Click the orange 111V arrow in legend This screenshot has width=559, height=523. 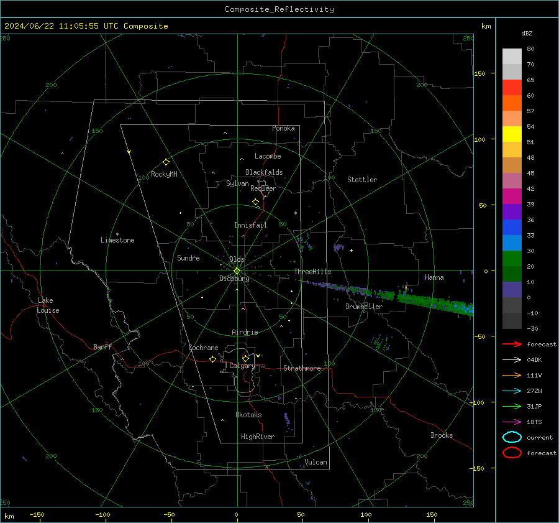pos(512,375)
